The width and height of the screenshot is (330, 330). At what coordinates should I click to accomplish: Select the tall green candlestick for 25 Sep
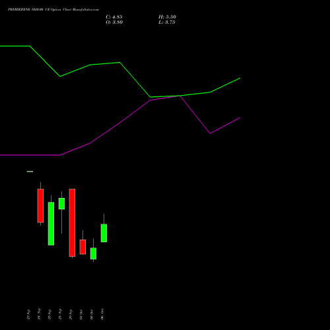click(51, 224)
